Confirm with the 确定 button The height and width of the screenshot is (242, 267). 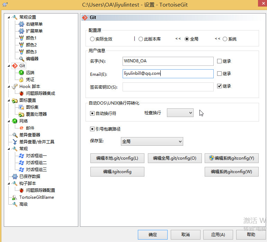[153, 235]
